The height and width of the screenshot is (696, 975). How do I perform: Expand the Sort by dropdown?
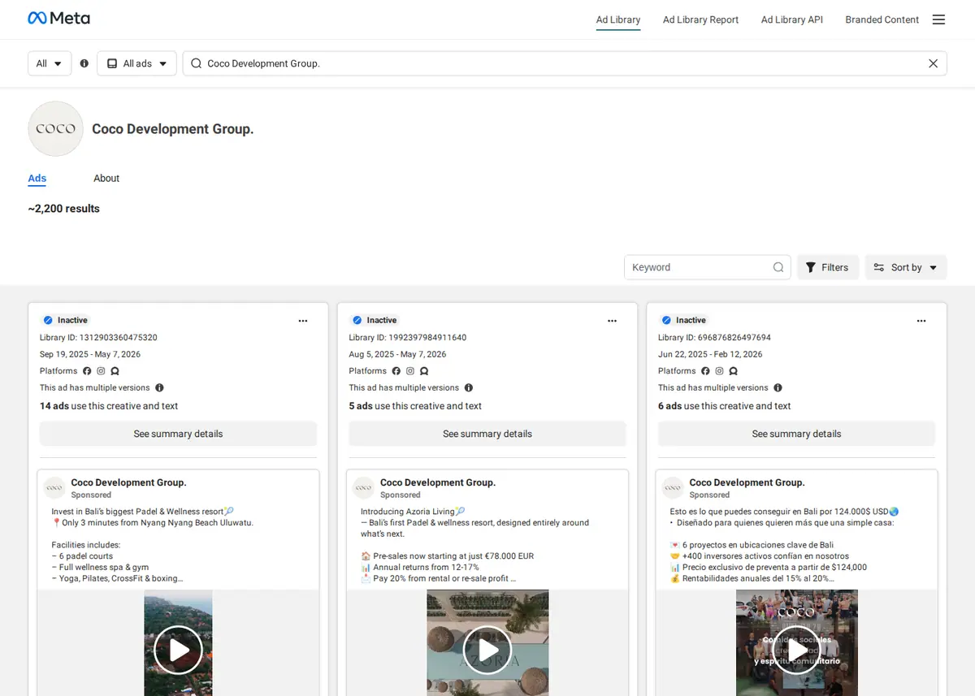coord(906,267)
